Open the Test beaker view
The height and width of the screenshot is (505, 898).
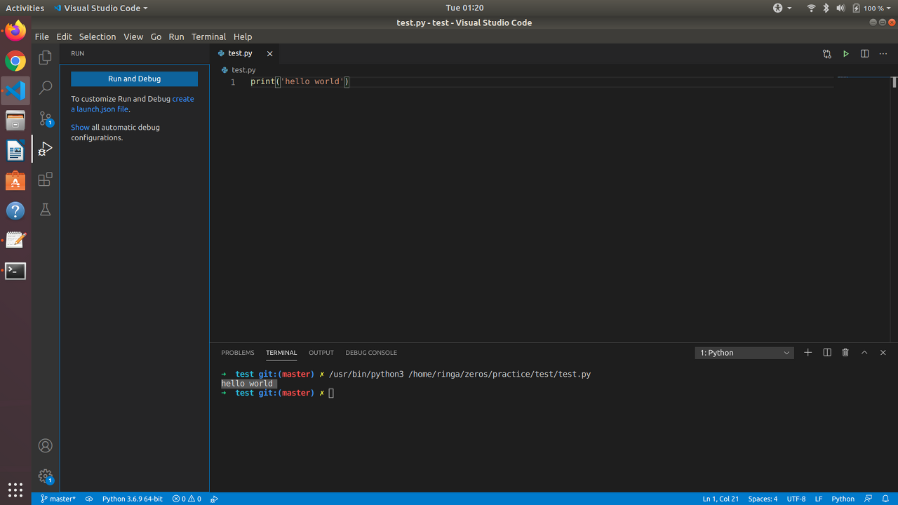click(x=45, y=210)
